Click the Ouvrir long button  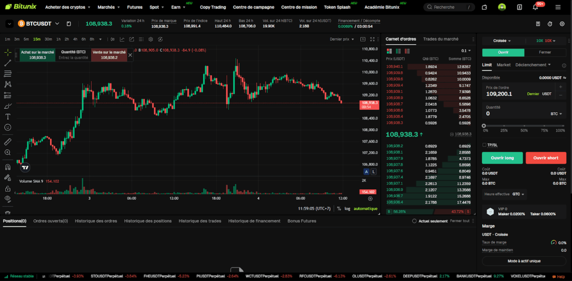[502, 158]
